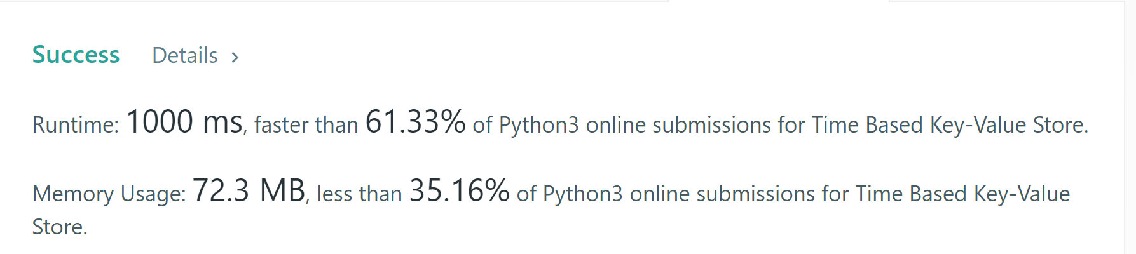
Task: Click 'online submissions' in the memory line
Action: point(722,194)
